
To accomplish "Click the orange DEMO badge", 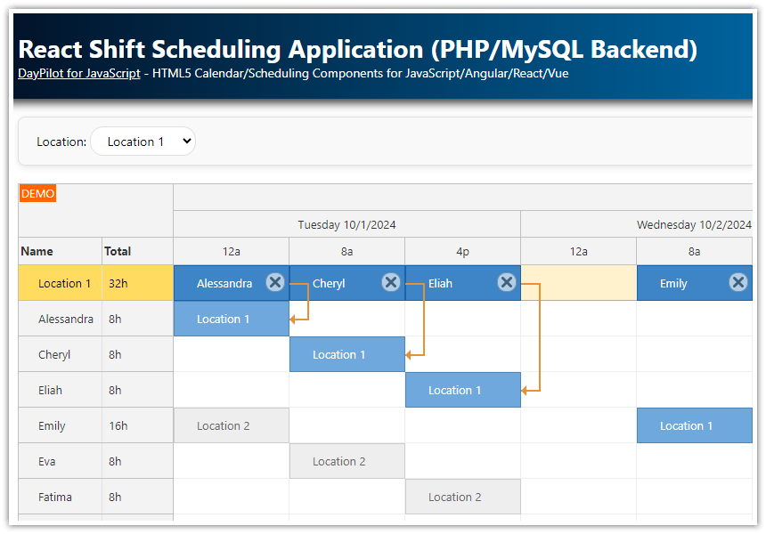I will (37, 192).
